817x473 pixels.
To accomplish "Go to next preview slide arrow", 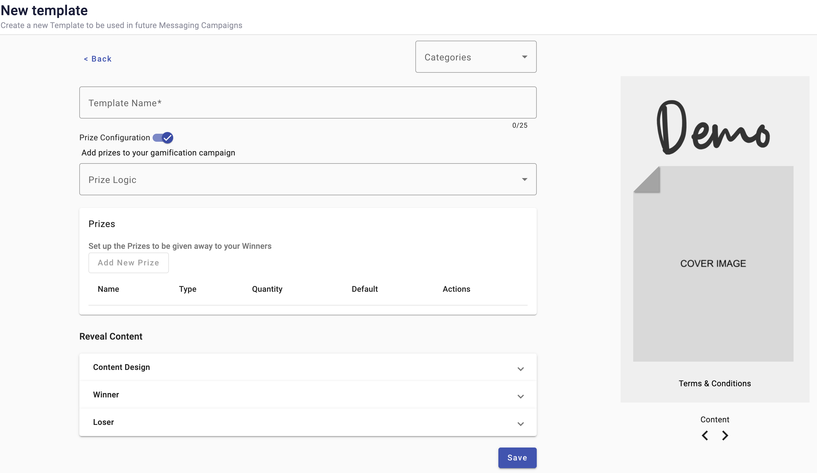I will pos(725,435).
